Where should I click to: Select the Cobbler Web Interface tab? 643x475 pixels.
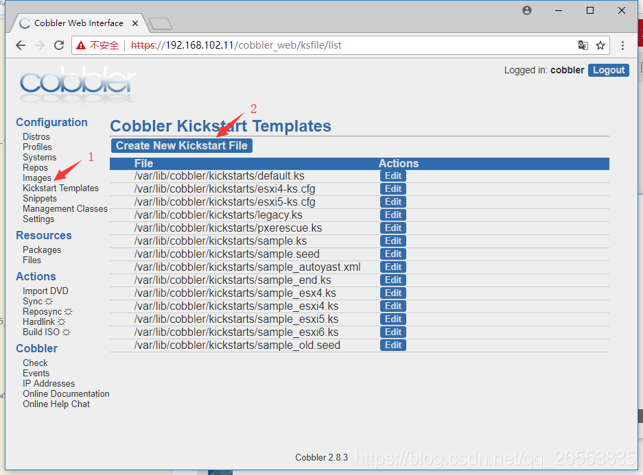click(78, 23)
